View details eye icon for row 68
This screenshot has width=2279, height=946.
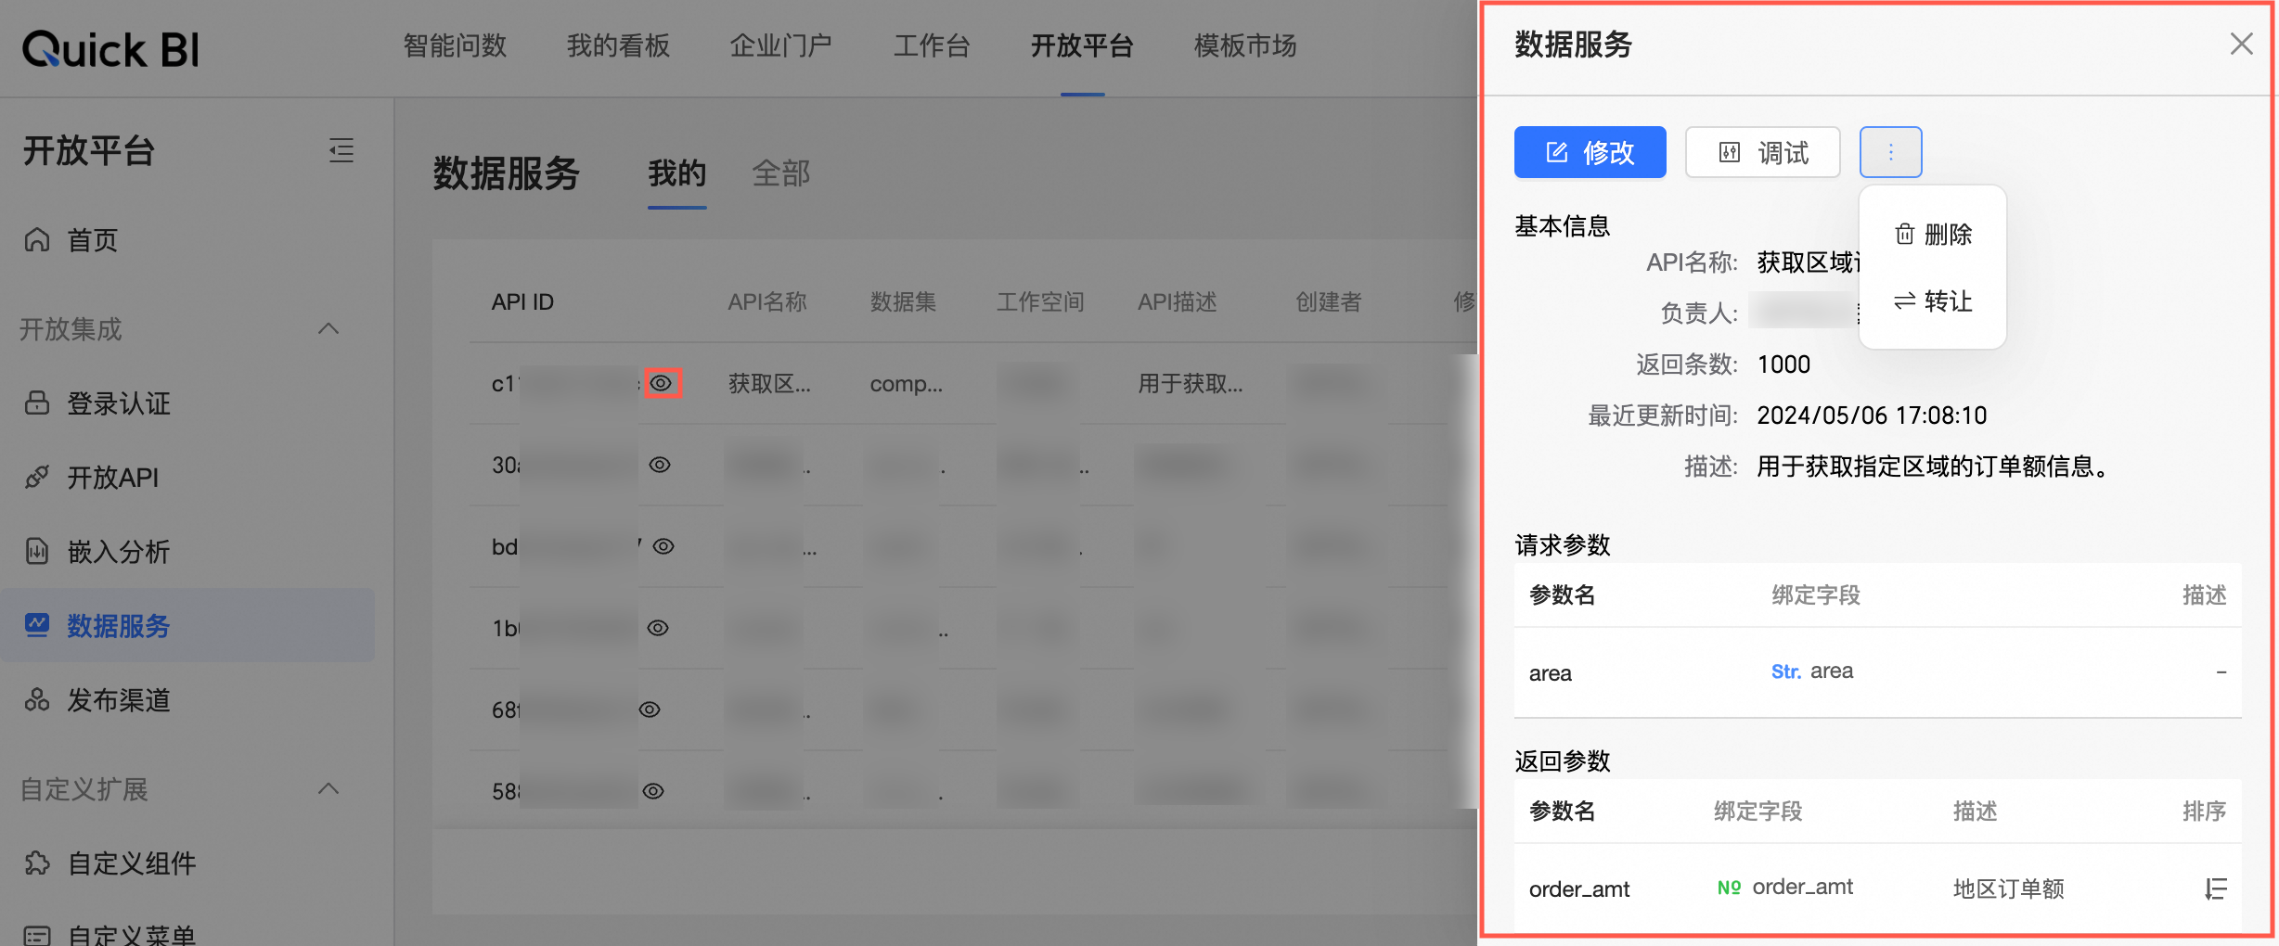pos(650,709)
